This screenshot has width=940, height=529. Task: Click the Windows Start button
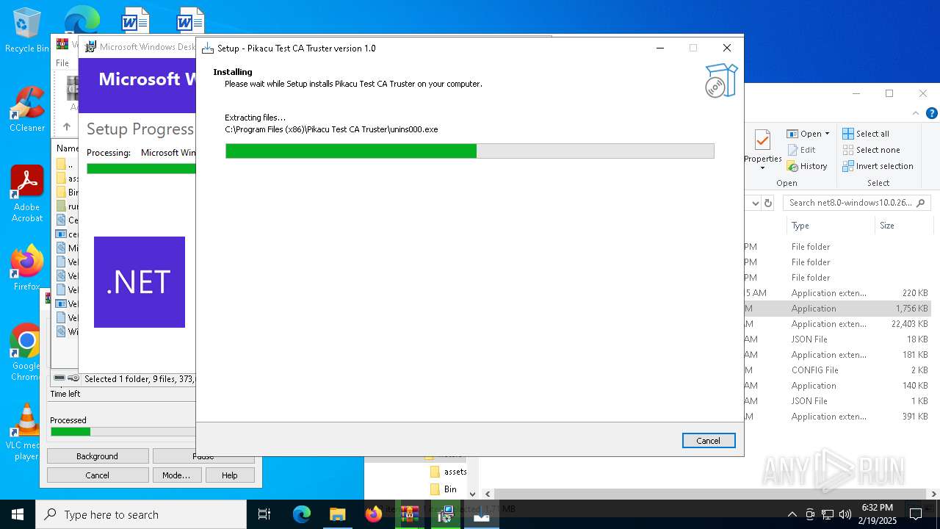click(x=18, y=514)
